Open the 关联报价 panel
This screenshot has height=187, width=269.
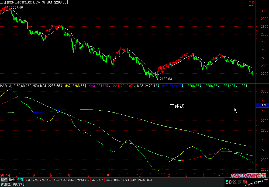19,184
